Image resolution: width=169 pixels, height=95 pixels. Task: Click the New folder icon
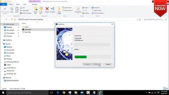[59, 11]
